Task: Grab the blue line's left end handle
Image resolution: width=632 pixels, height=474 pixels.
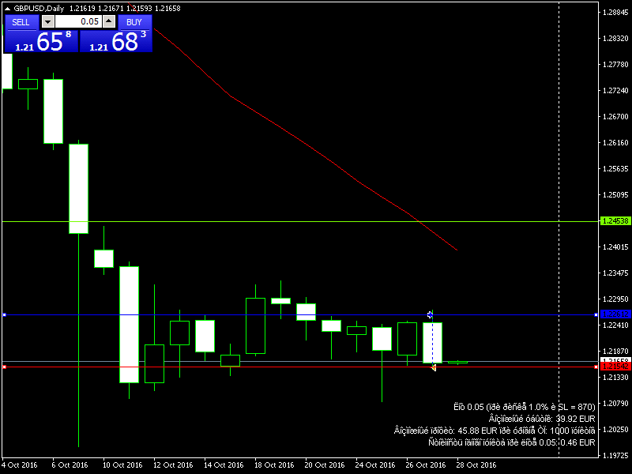Action: click(5, 314)
